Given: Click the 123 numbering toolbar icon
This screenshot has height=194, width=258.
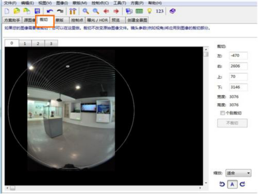Looking at the screenshot, I should (160, 11).
